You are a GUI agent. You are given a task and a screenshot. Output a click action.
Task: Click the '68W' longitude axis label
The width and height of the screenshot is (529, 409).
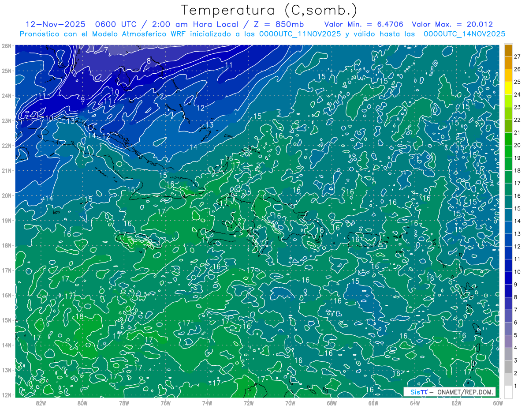(332, 403)
